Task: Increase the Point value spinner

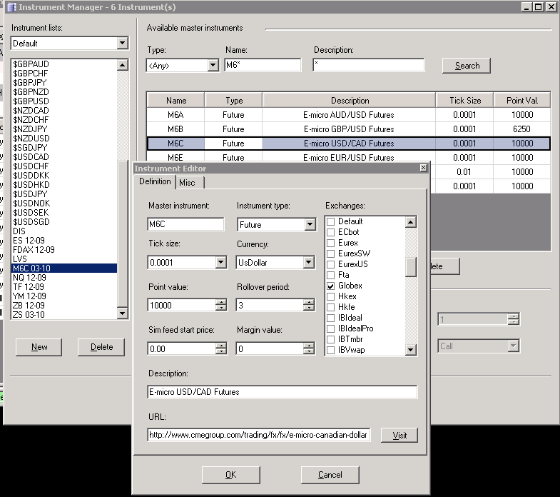Action: coord(221,301)
